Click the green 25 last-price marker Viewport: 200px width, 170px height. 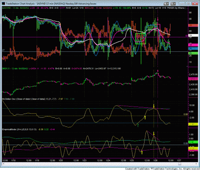coord(193,53)
